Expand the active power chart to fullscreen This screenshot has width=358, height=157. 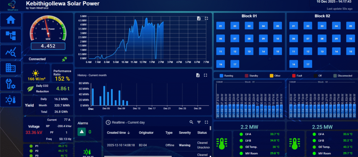[206, 18]
